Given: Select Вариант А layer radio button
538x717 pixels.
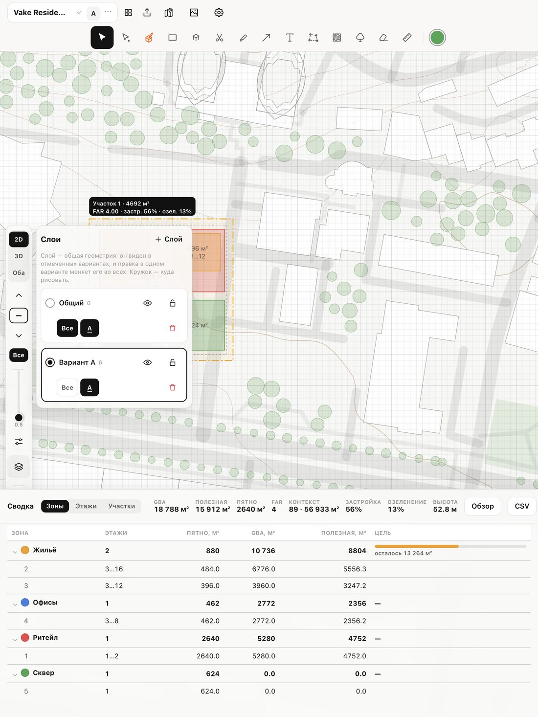Looking at the screenshot, I should tap(50, 362).
